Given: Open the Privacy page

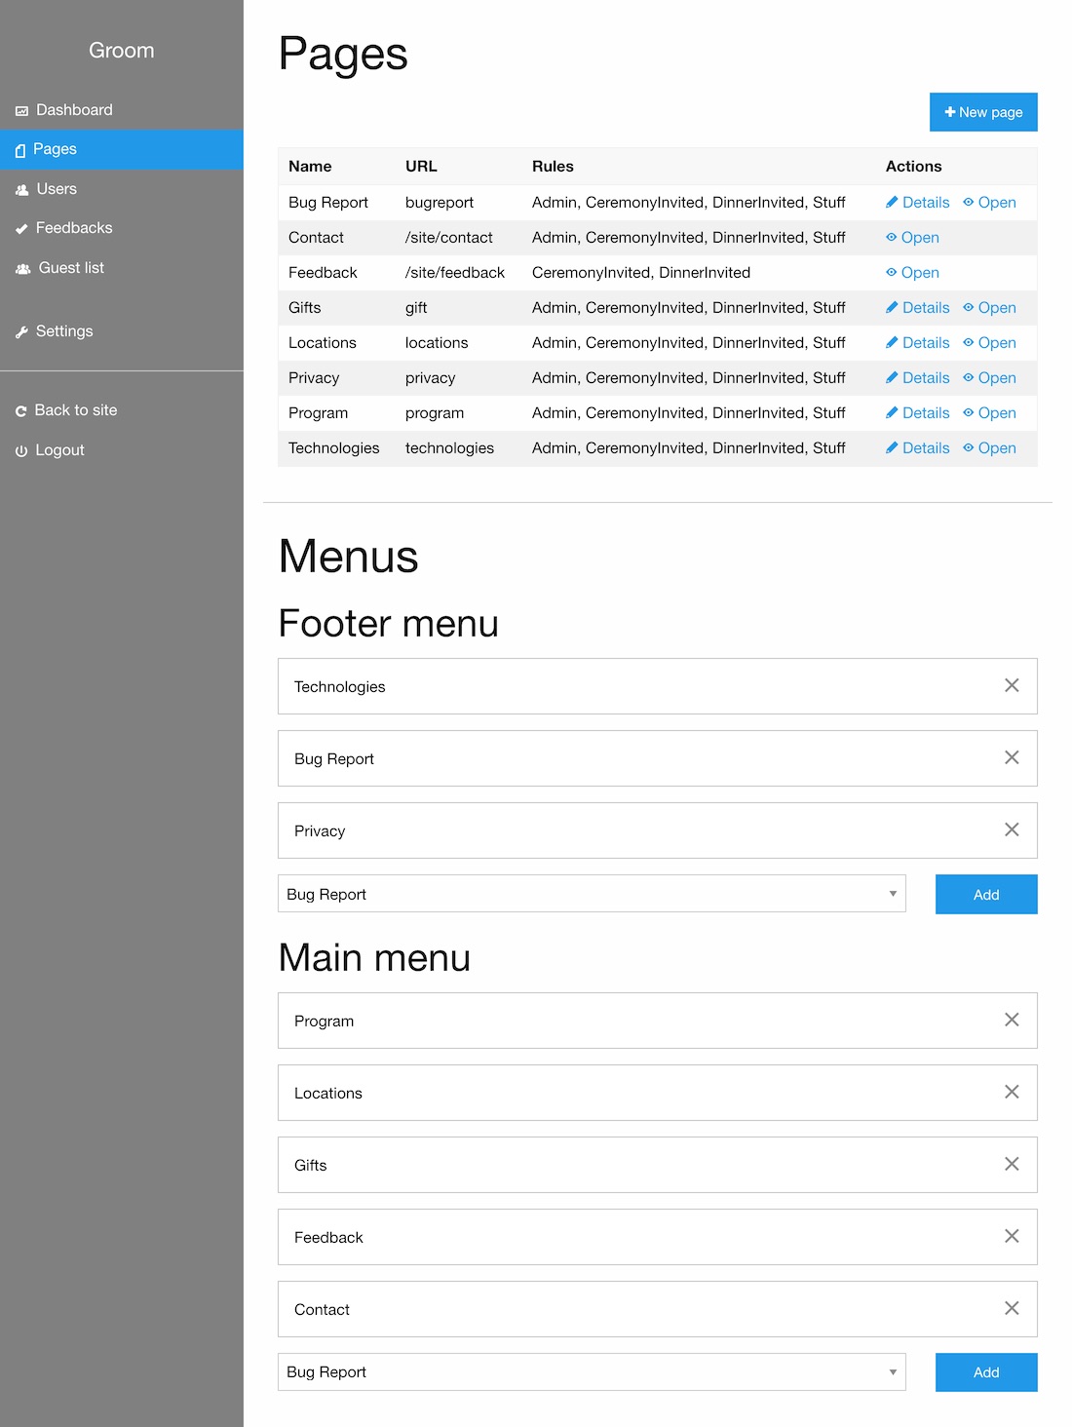Looking at the screenshot, I should click(989, 378).
